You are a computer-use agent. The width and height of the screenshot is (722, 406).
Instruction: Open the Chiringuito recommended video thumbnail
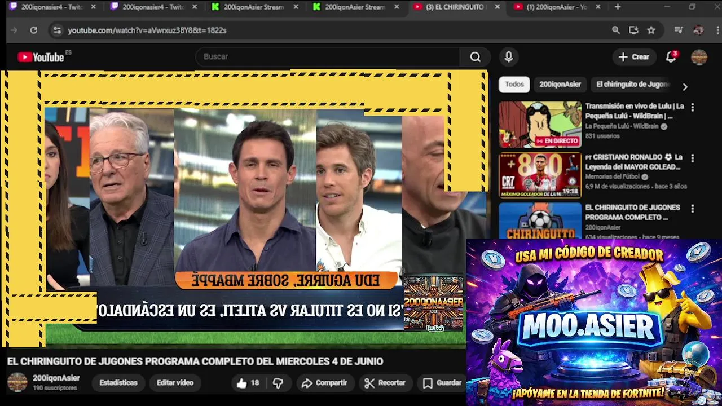[x=540, y=220]
